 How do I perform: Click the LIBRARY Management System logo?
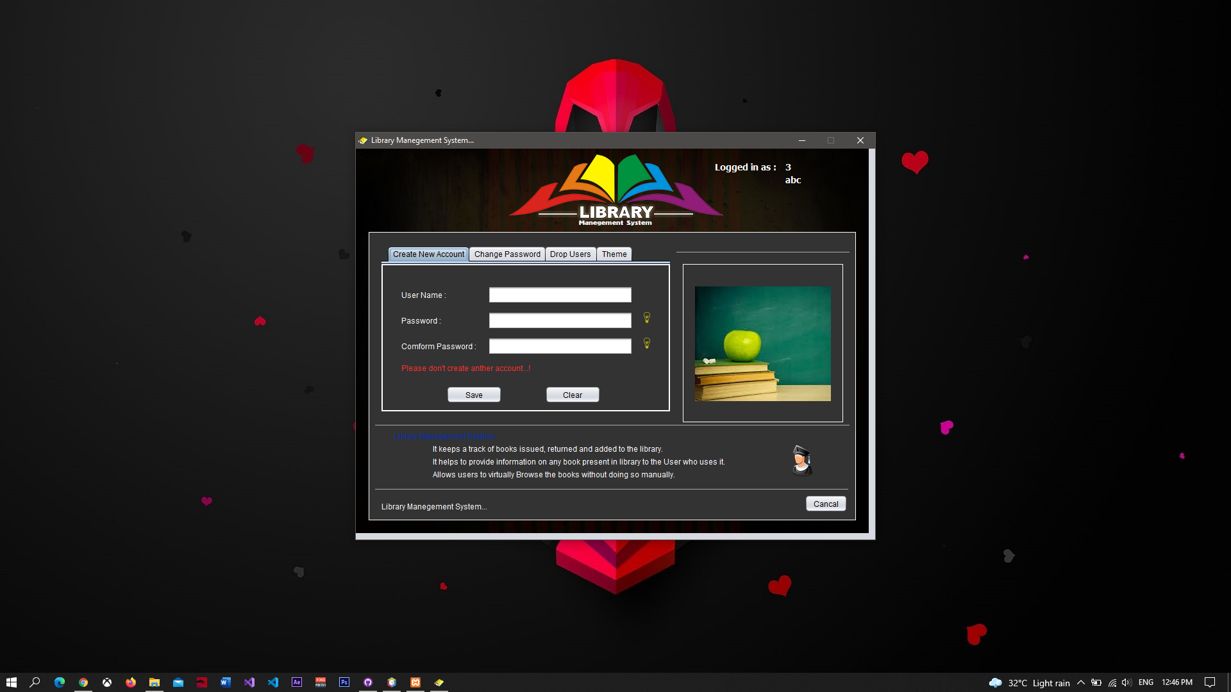pos(615,189)
